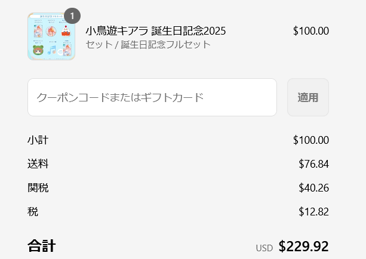Click the duties amount $40.26
Image resolution: width=366 pixels, height=259 pixels.
click(313, 188)
